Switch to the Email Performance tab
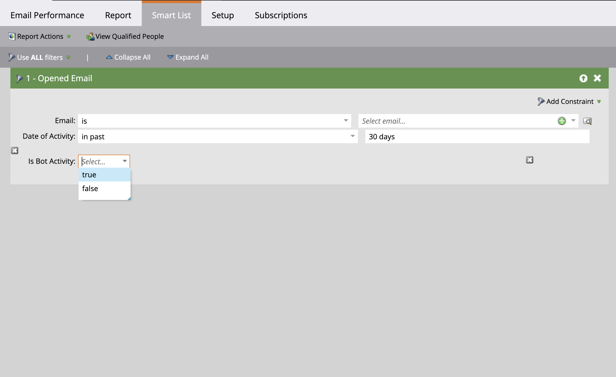This screenshot has width=616, height=377. [47, 15]
